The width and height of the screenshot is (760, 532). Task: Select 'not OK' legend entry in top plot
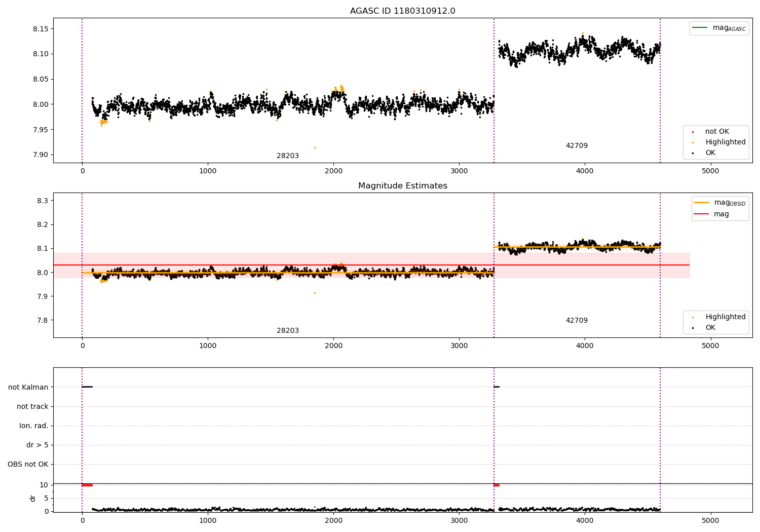click(x=717, y=132)
